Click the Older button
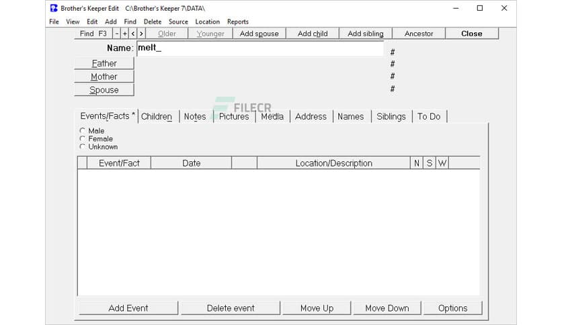This screenshot has height=325, width=562. click(167, 34)
